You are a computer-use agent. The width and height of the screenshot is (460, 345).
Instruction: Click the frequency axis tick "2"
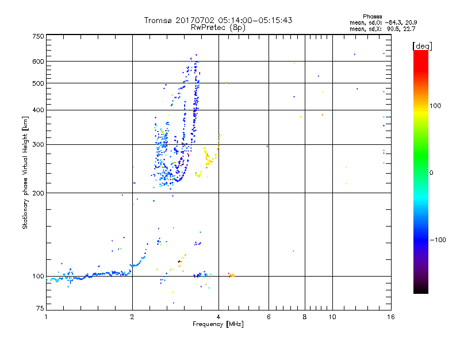coord(132,317)
